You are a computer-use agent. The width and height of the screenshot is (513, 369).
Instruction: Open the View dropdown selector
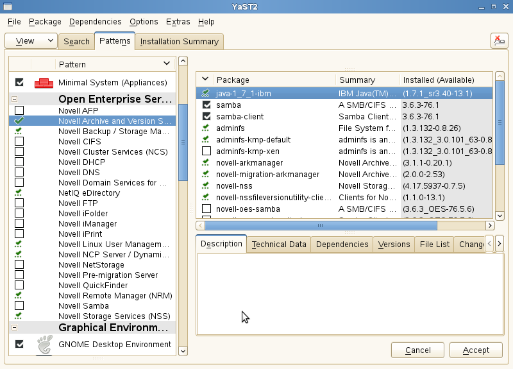click(31, 41)
